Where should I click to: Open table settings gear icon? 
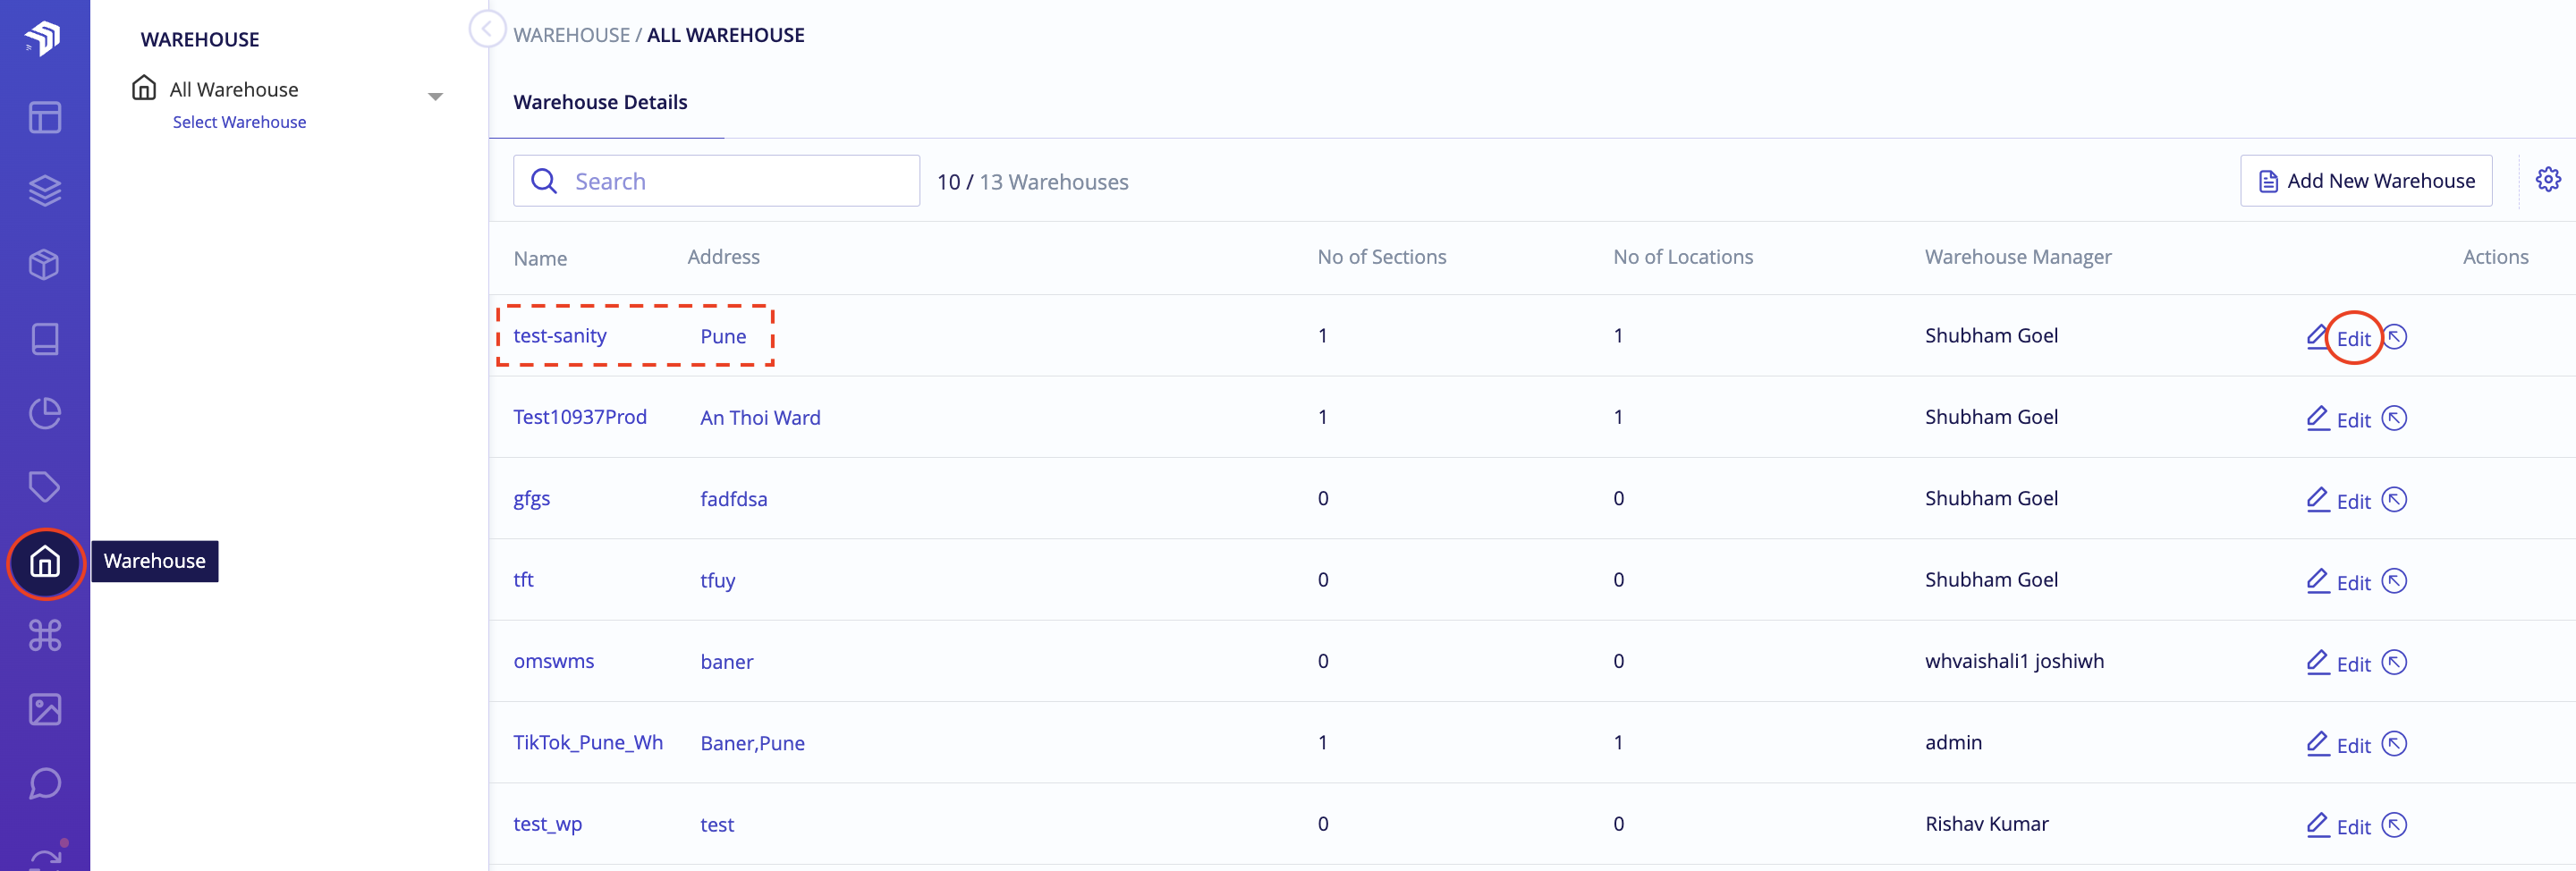point(2548,179)
